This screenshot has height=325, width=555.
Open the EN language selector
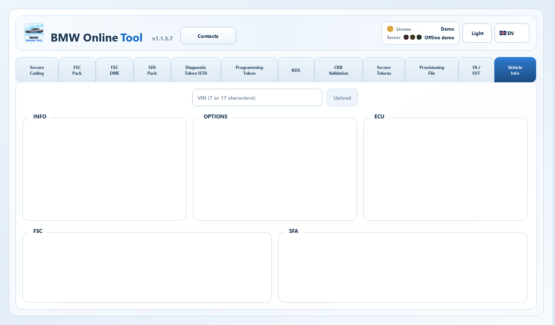[512, 33]
